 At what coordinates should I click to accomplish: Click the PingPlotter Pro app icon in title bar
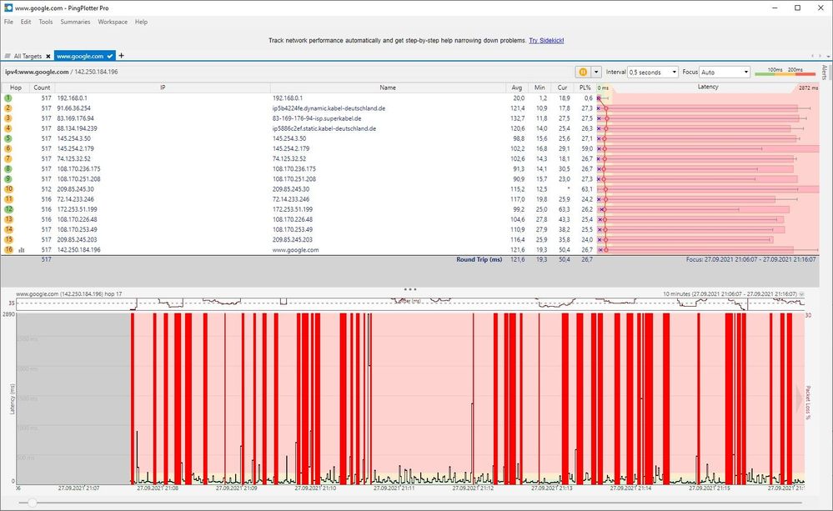pyautogui.click(x=8, y=8)
